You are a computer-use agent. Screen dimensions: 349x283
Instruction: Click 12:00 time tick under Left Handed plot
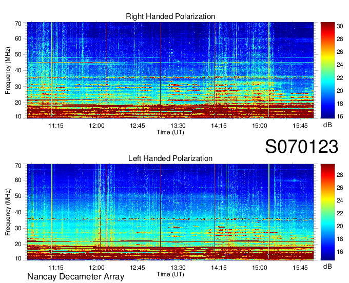pyautogui.click(x=96, y=268)
